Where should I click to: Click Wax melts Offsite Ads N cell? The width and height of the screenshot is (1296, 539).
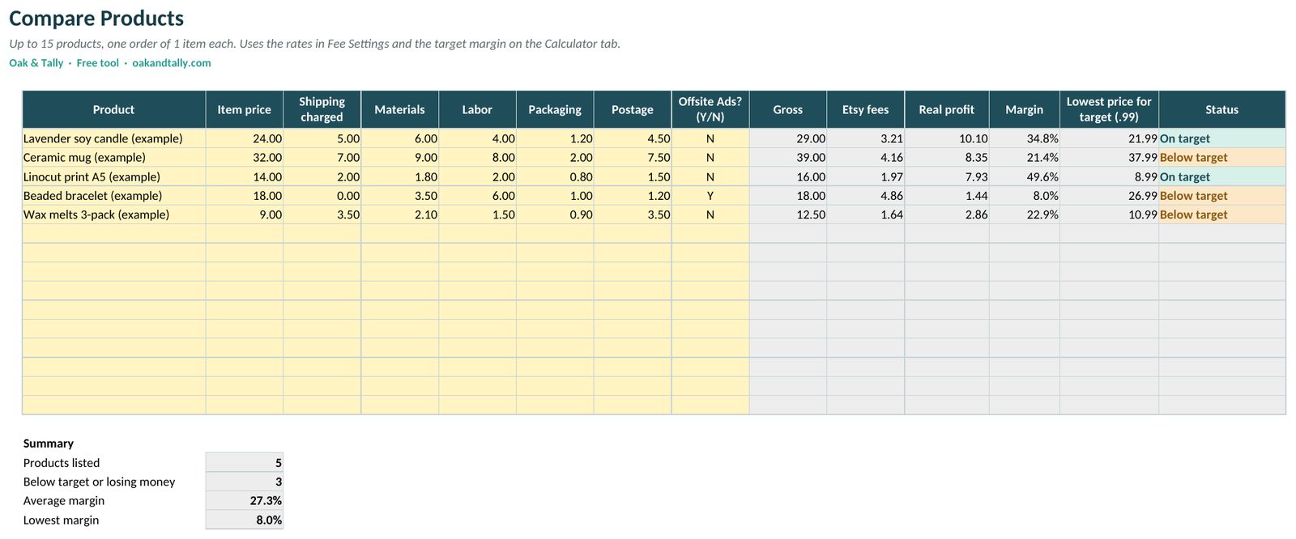point(710,214)
